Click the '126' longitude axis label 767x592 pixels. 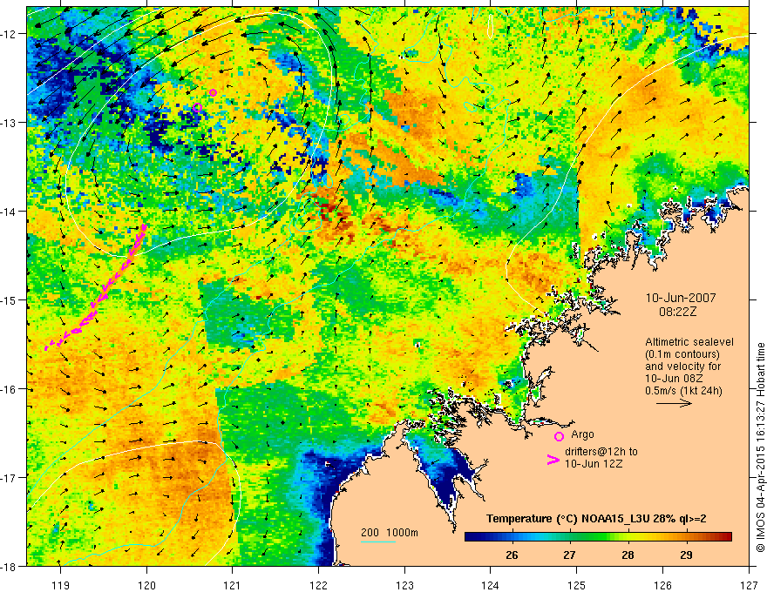coord(662,585)
